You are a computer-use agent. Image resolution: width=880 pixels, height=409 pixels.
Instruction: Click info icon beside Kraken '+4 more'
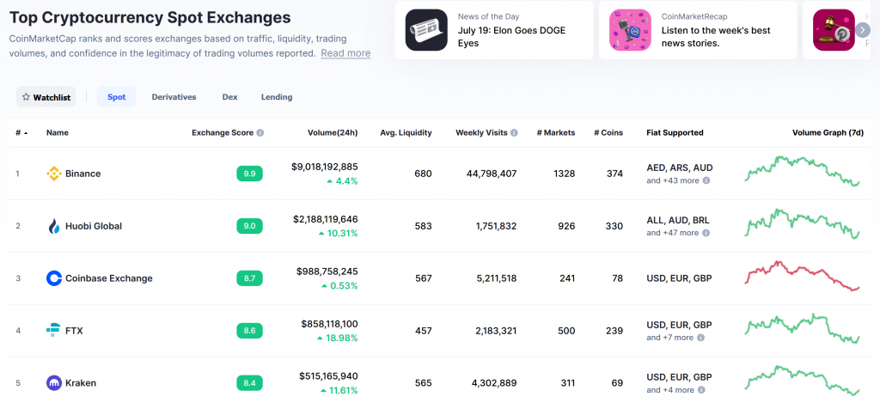(701, 390)
